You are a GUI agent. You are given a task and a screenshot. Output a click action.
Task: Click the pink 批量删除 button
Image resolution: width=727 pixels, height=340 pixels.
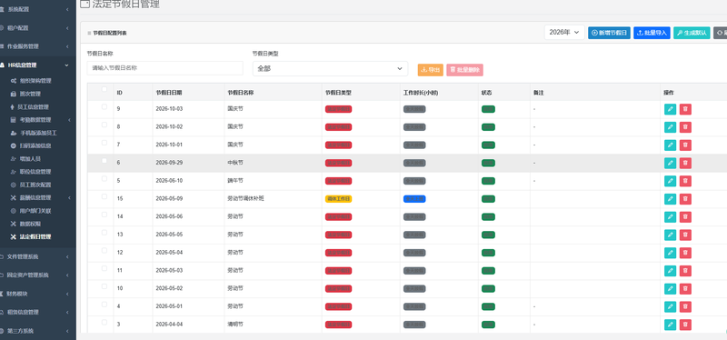[465, 70]
